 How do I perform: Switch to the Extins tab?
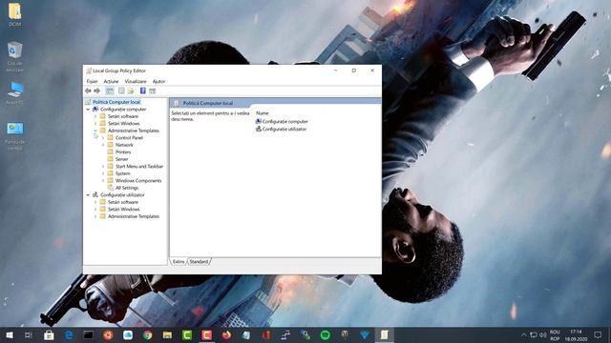click(179, 262)
